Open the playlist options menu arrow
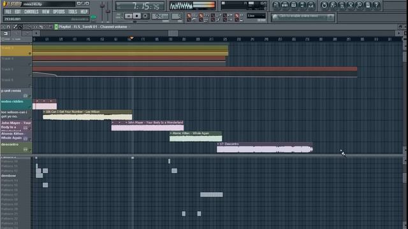This screenshot has height=229, width=408. (x=3, y=27)
